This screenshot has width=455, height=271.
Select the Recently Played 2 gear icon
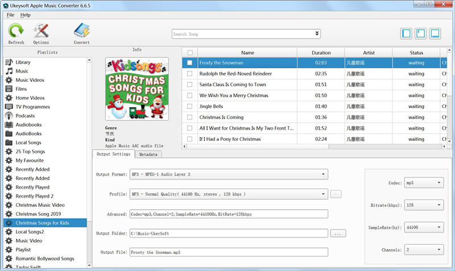tap(9, 196)
